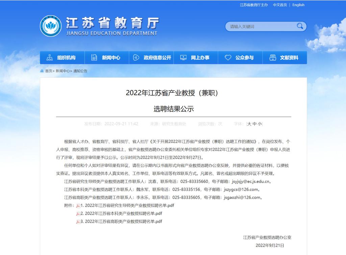Click the 网上办事 monitor icon
Image resolution: width=346 pixels, height=255 pixels.
point(183,58)
